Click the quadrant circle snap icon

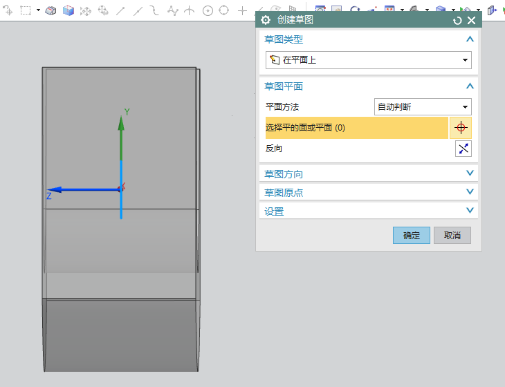(x=223, y=10)
